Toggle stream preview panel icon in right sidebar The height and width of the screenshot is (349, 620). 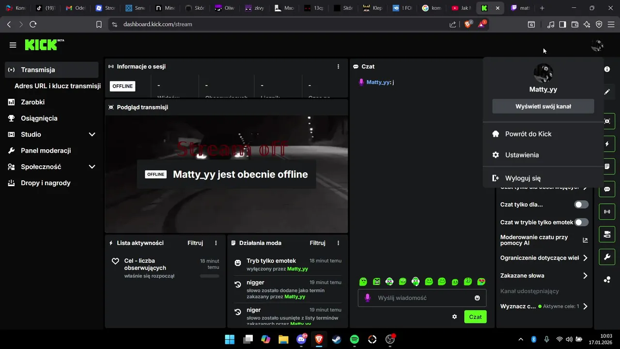pos(607,121)
